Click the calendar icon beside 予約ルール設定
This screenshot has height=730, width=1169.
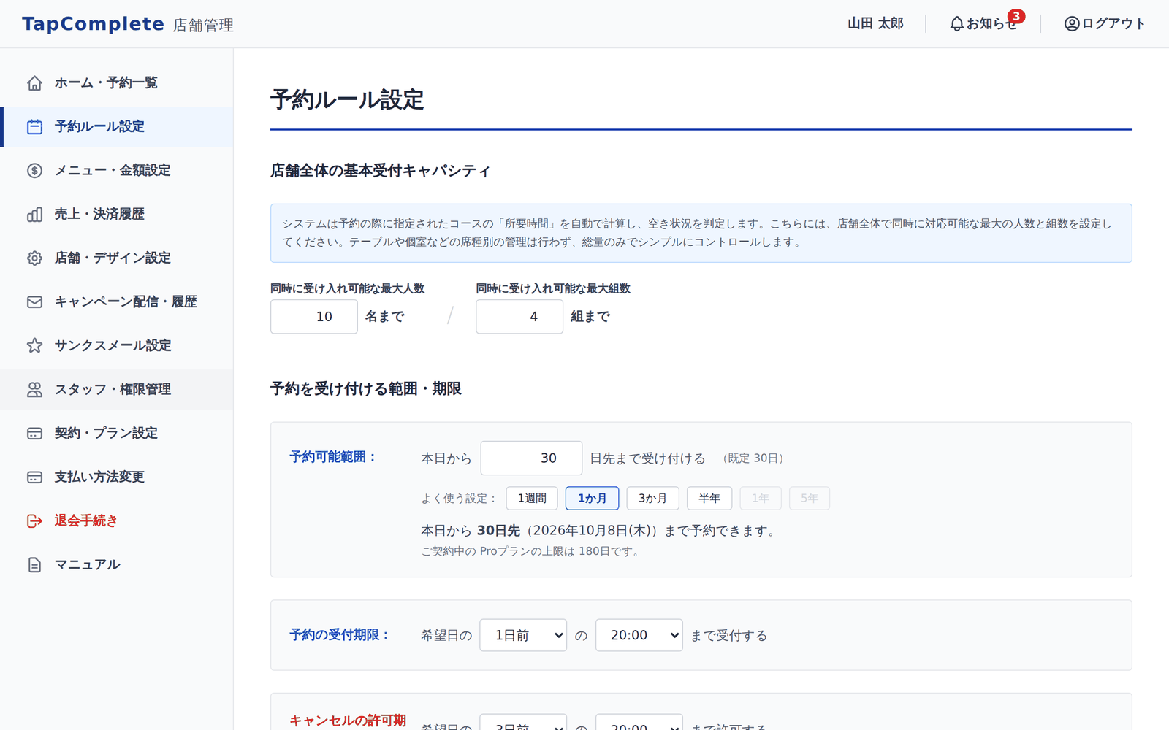click(34, 127)
